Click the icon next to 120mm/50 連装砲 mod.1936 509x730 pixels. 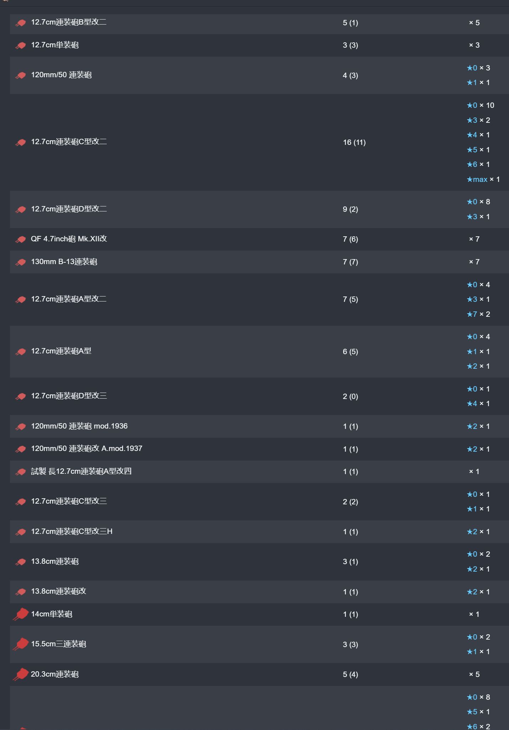coord(21,427)
